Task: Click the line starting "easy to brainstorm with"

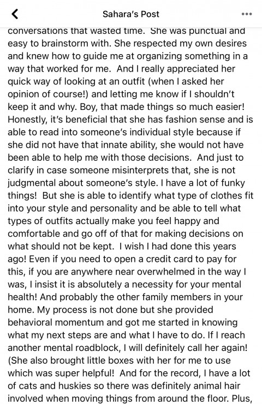Action: click(x=127, y=43)
